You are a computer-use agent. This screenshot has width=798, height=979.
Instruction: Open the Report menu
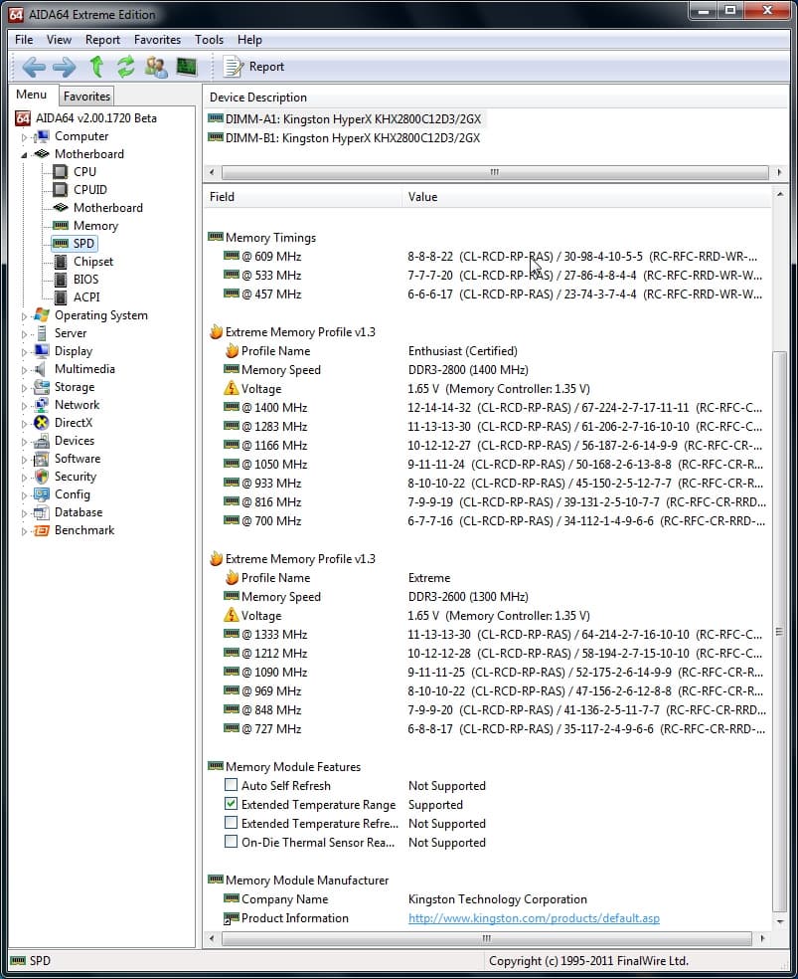click(103, 40)
